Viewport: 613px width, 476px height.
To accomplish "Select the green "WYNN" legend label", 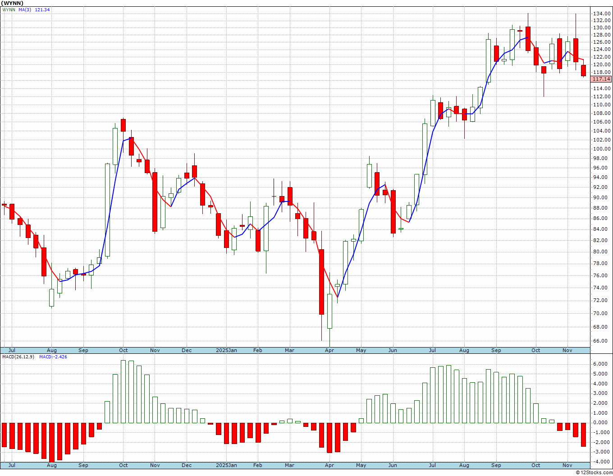I will coord(9,10).
